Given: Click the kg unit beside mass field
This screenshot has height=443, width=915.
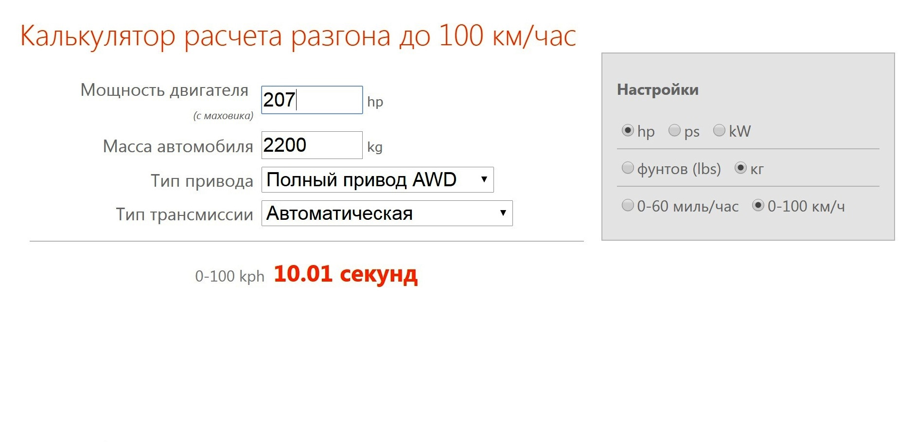Looking at the screenshot, I should pos(375,147).
